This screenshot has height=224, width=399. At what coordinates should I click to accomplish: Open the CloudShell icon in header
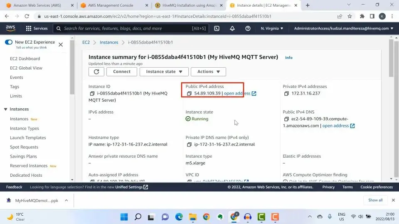217,29
